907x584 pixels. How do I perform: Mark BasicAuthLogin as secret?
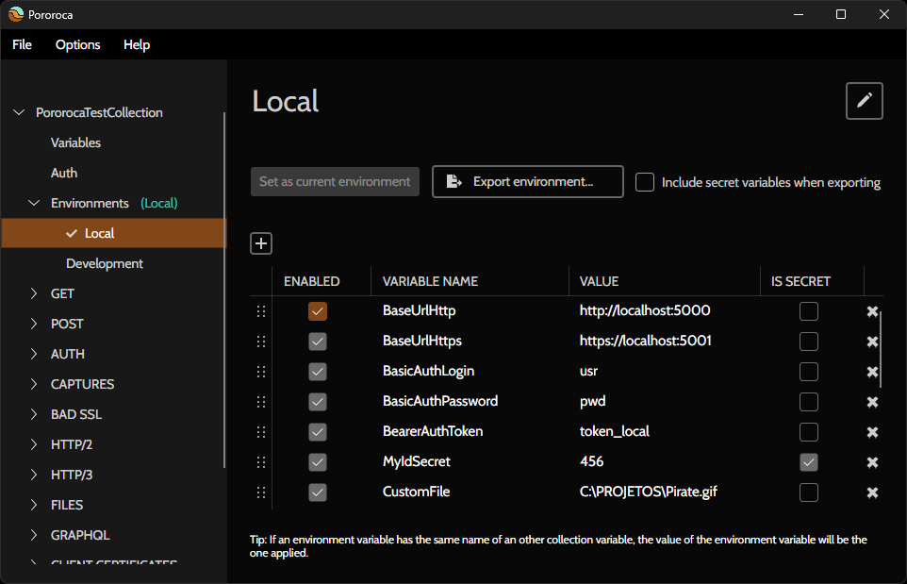[x=808, y=372]
